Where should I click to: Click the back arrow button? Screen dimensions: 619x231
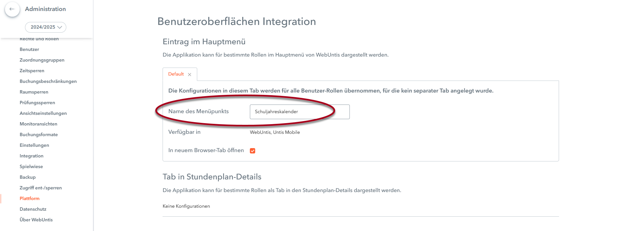pyautogui.click(x=12, y=9)
